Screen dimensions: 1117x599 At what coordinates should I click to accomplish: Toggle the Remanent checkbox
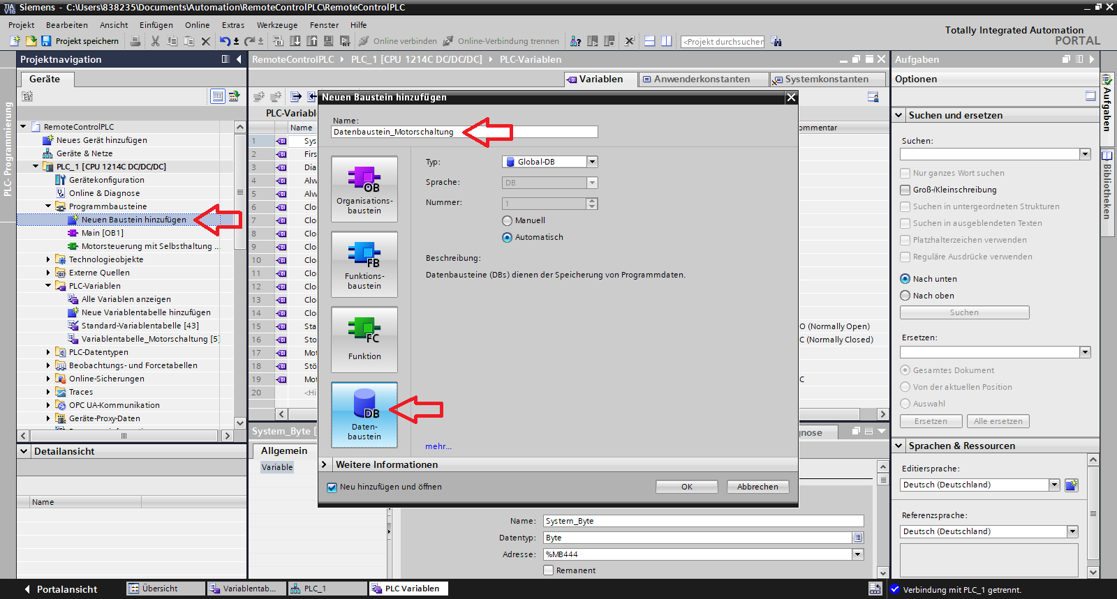[x=549, y=570]
